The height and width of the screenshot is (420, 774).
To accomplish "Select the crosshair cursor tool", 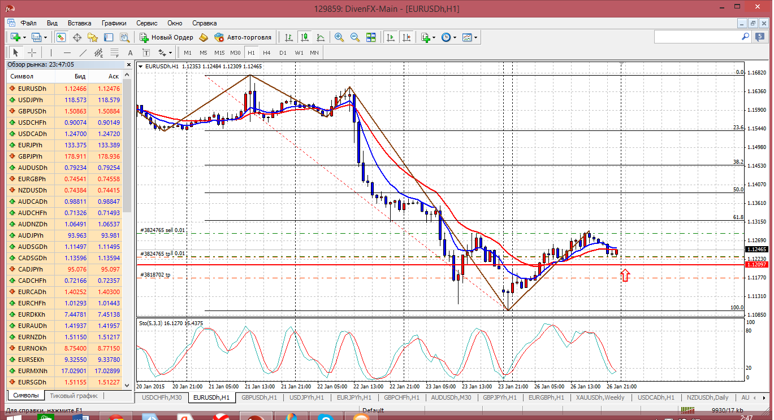I will coord(32,53).
